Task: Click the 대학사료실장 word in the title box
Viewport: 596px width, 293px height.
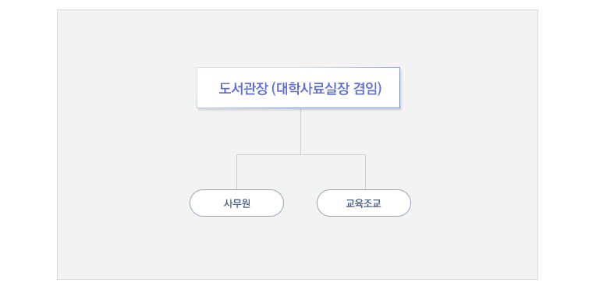Action: coord(312,89)
